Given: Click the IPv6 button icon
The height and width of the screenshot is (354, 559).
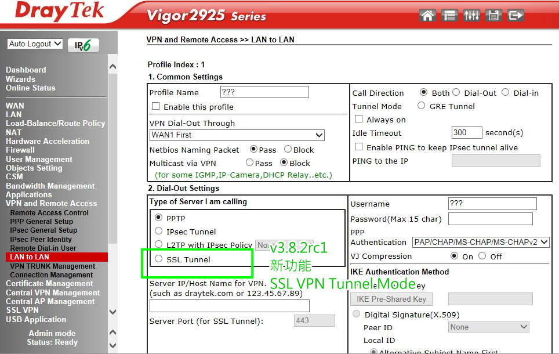Looking at the screenshot, I should pyautogui.click(x=84, y=45).
